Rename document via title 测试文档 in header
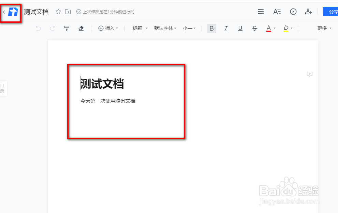Screen dimensions: 338x213 point(36,12)
